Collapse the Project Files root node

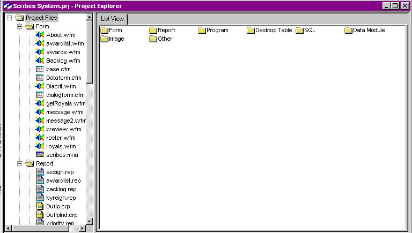coord(9,18)
